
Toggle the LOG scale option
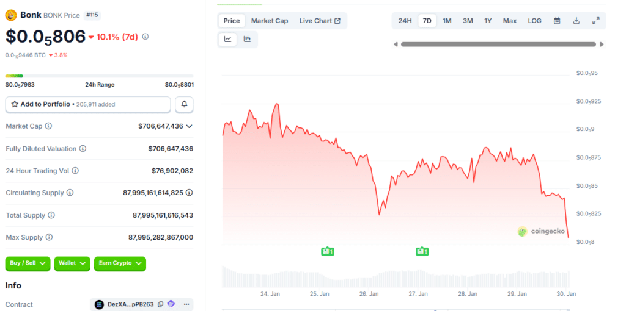point(534,21)
